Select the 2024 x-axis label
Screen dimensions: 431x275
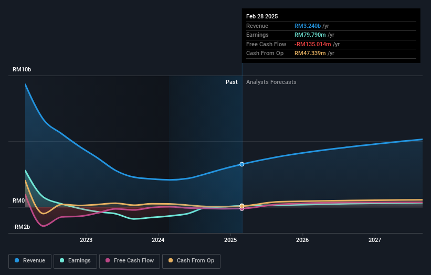tap(158, 240)
